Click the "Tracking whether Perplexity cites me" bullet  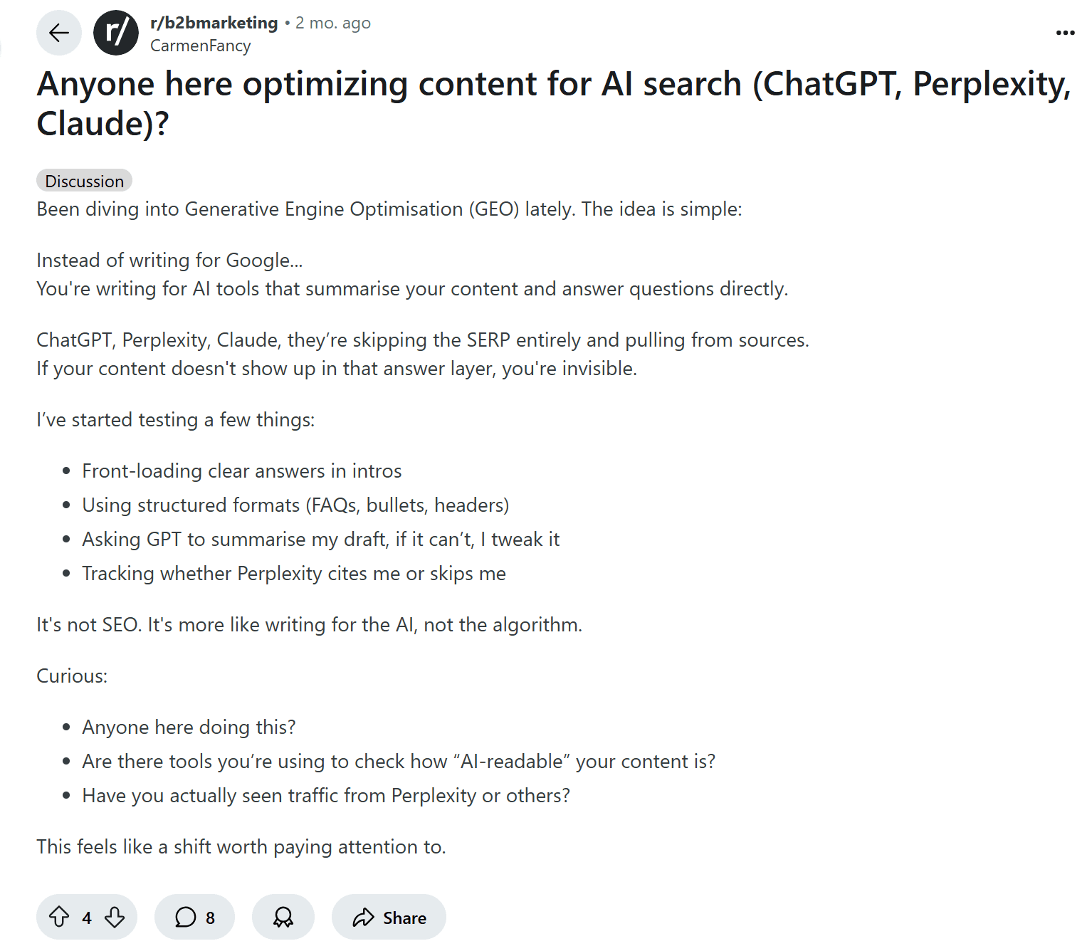tap(293, 573)
